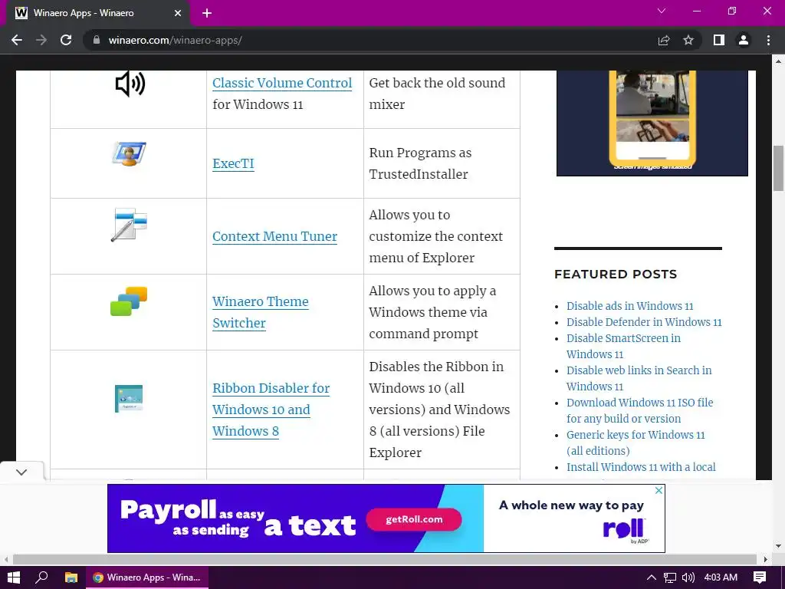
Task: Click 'Run Programs as TrustedInstaller' description
Action: click(x=420, y=163)
